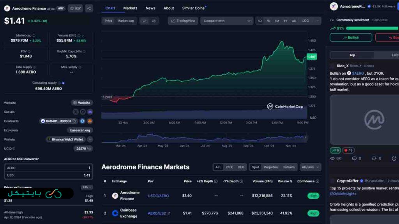This screenshot has width=399, height=224.
Task: Switch chart to candlestick view icon
Action: [154, 21]
